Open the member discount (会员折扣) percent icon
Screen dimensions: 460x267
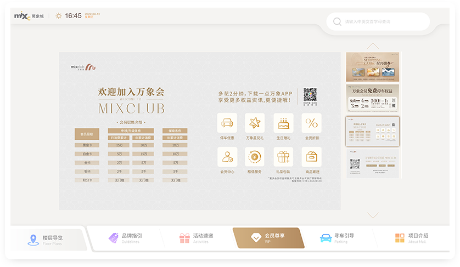click(x=311, y=123)
